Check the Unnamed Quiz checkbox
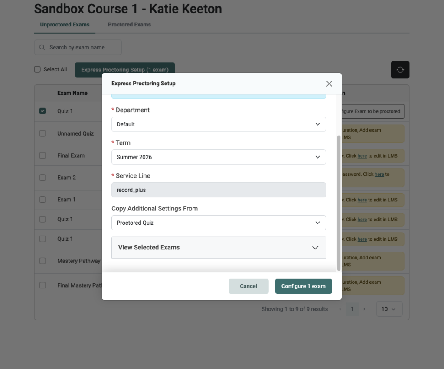Screen dimensions: 444x369 coord(42,133)
